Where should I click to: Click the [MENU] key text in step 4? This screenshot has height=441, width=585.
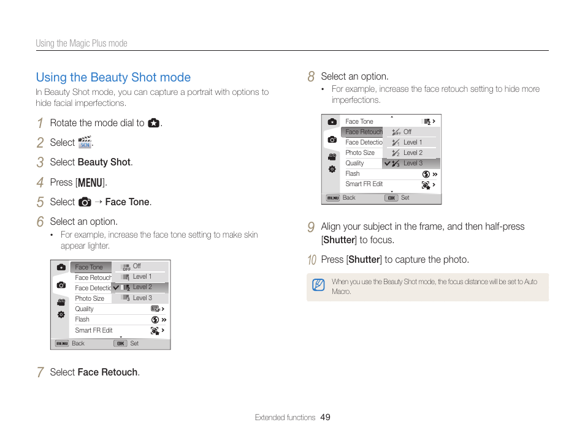[x=91, y=183]
